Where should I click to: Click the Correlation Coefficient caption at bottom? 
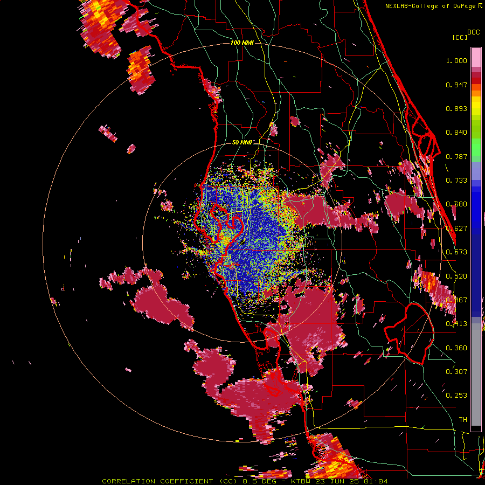[245, 481]
